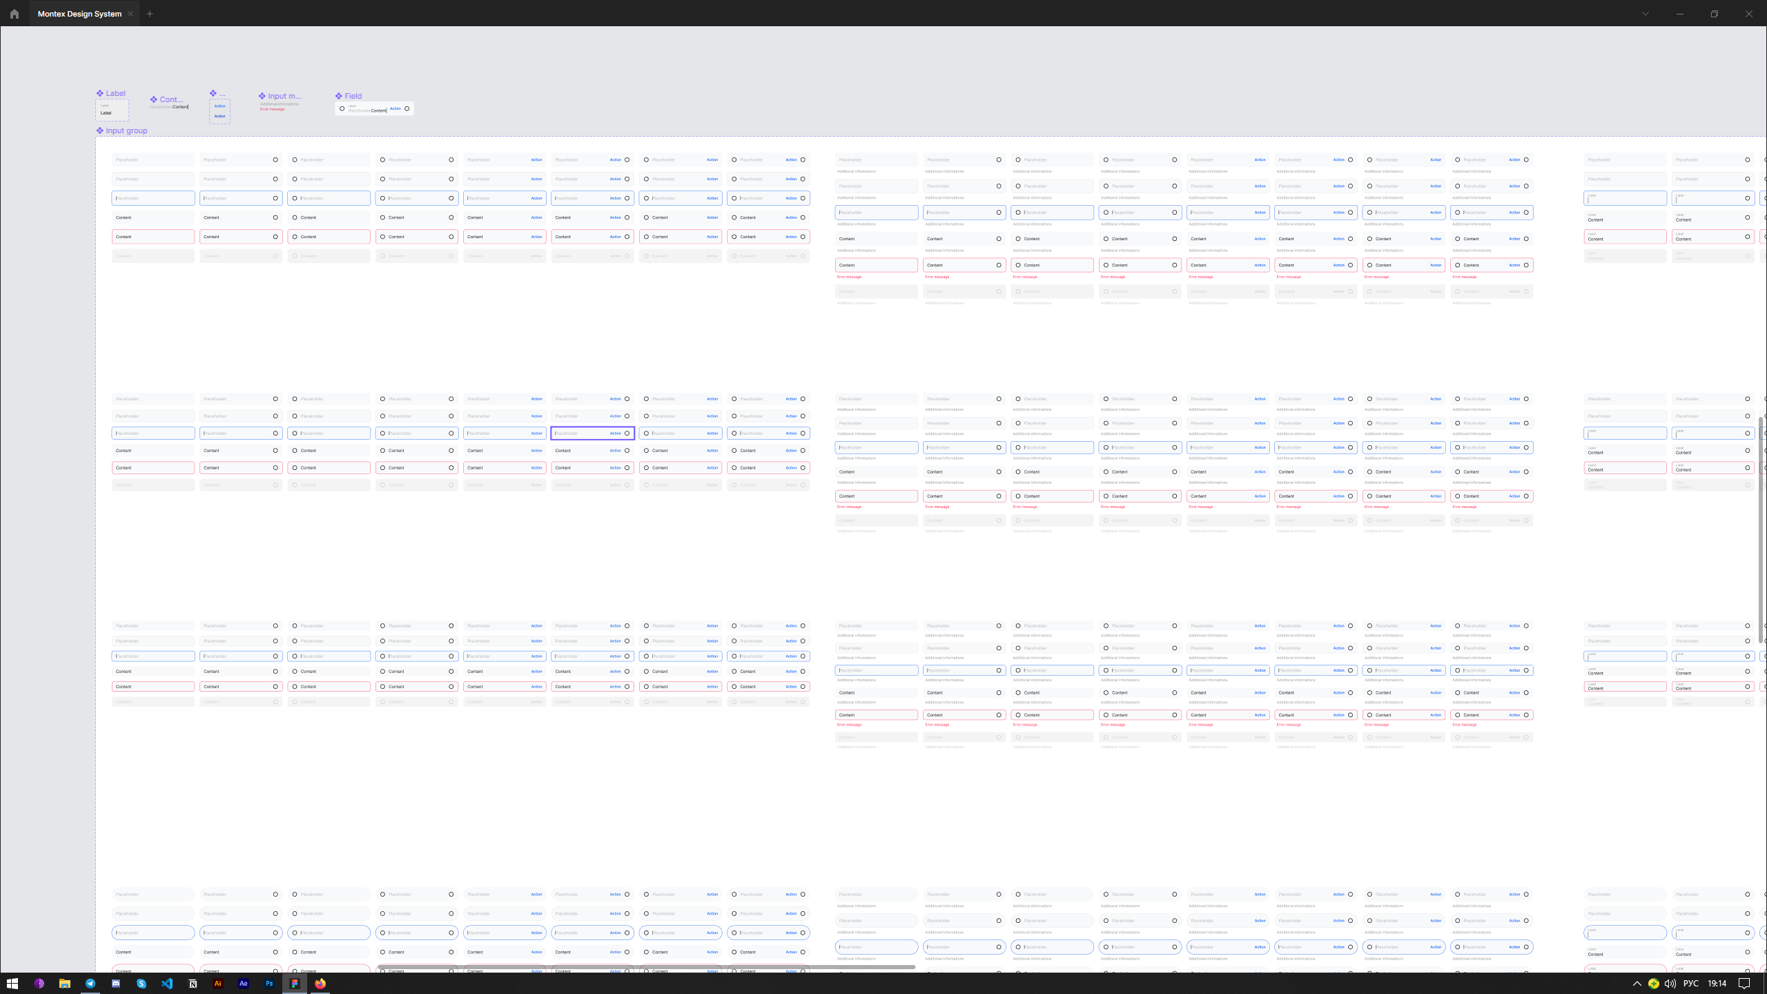Click the horizontal canvas scrollbar

coord(646,967)
